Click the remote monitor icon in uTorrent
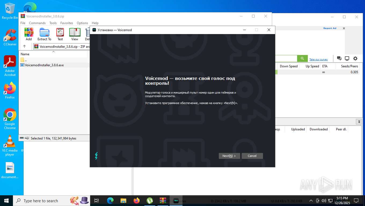 point(347,58)
